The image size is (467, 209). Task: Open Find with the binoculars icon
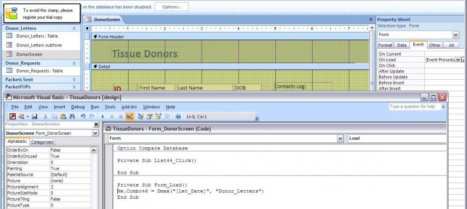pos(72,117)
